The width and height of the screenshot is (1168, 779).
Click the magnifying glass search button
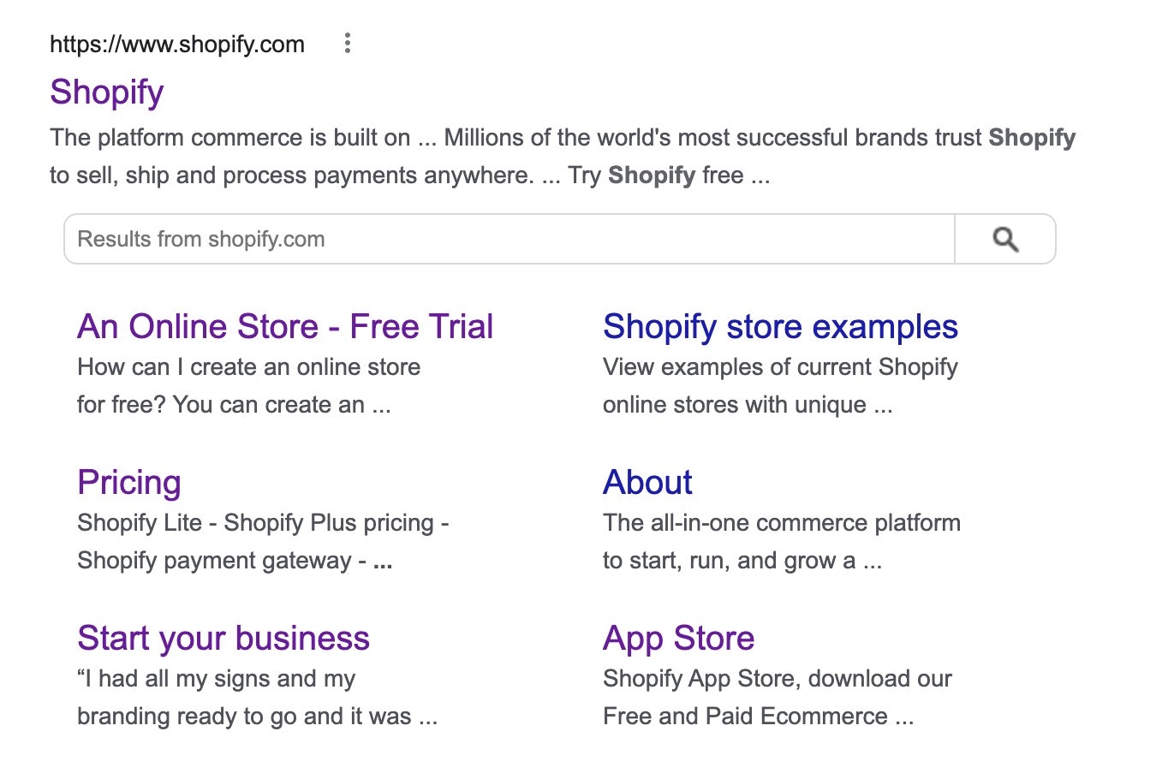[x=1005, y=240]
